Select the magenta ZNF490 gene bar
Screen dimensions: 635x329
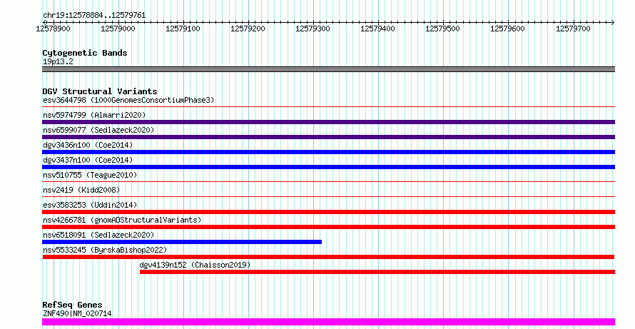328,322
